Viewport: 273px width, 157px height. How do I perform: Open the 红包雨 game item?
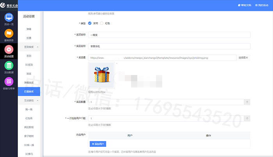pyautogui.click(x=29, y=118)
